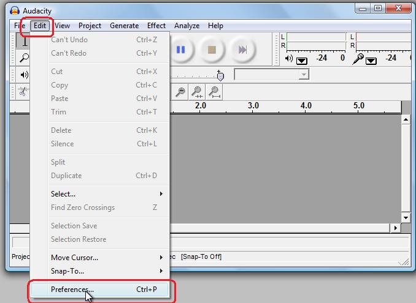Image resolution: width=416 pixels, height=303 pixels.
Task: Click the Zoom Out magnifier icon
Action: click(180, 92)
